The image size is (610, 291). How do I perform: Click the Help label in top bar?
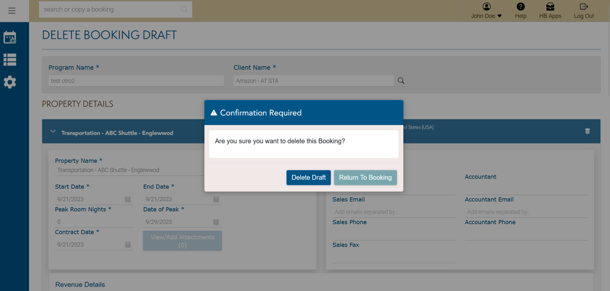(521, 16)
